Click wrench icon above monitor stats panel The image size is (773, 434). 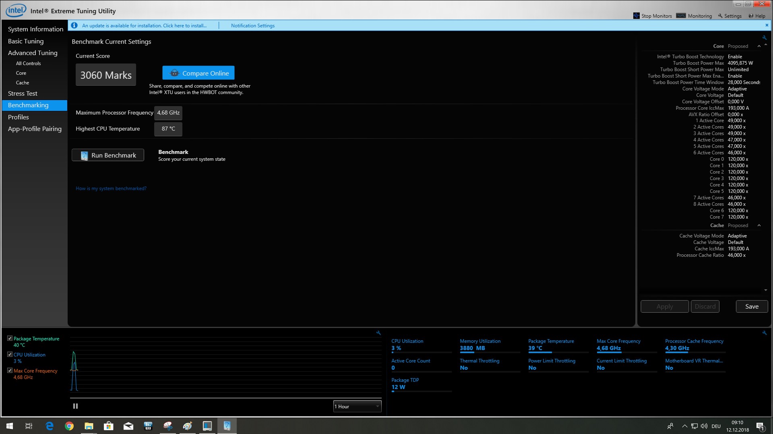click(x=764, y=333)
